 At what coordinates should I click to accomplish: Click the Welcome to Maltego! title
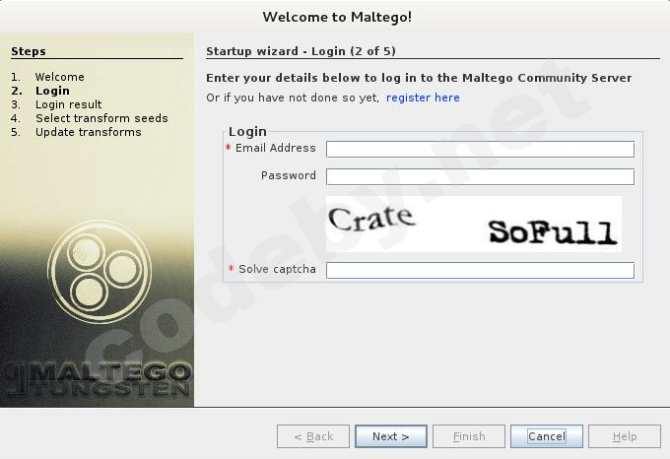click(x=337, y=17)
